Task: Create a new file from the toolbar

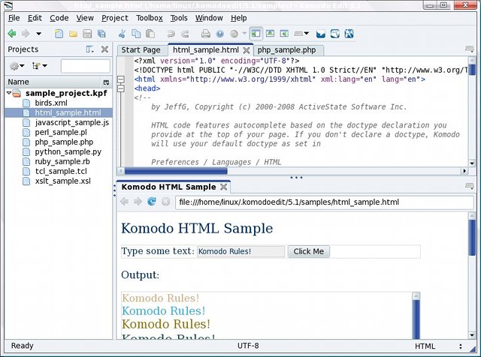Action: (59, 34)
